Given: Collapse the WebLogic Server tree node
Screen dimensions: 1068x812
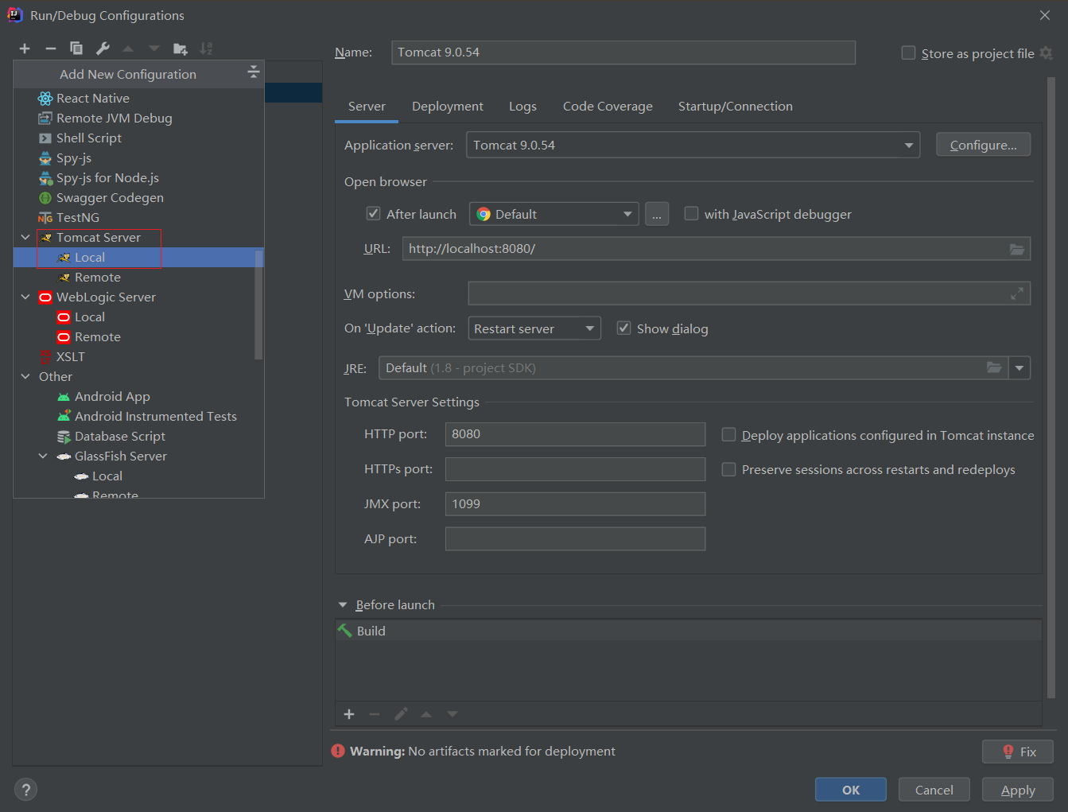Looking at the screenshot, I should click(25, 297).
